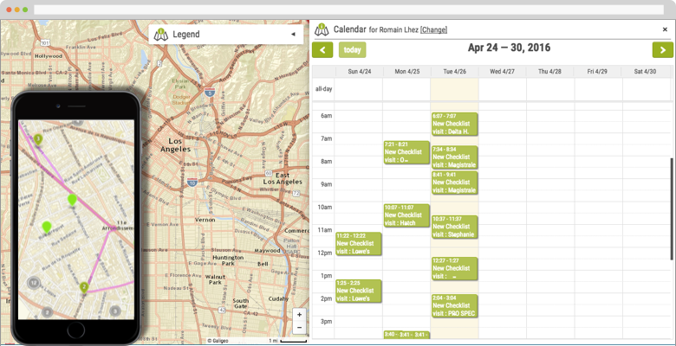This screenshot has height=346, width=676.
Task: Collapse the Legend panel arrow
Action: 292,35
